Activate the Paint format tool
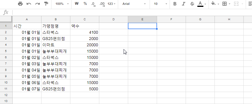 tap(46, 4)
